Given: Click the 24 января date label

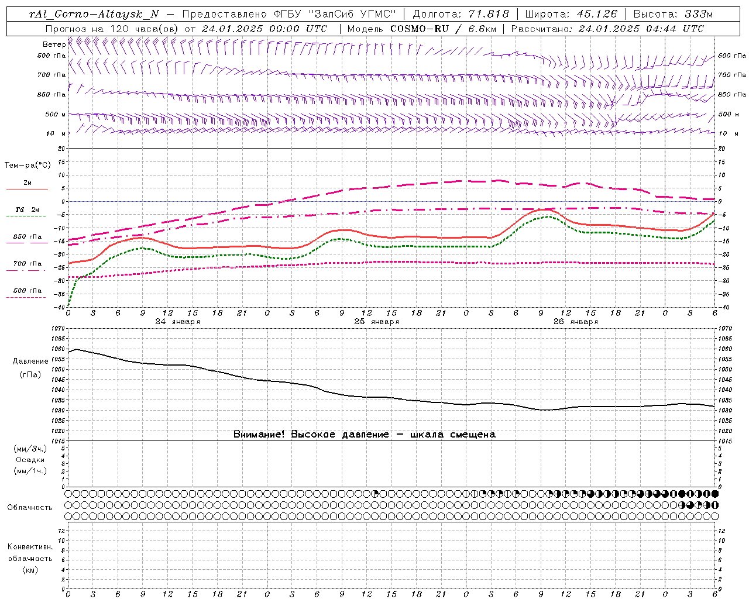Looking at the screenshot, I should click(x=177, y=322).
